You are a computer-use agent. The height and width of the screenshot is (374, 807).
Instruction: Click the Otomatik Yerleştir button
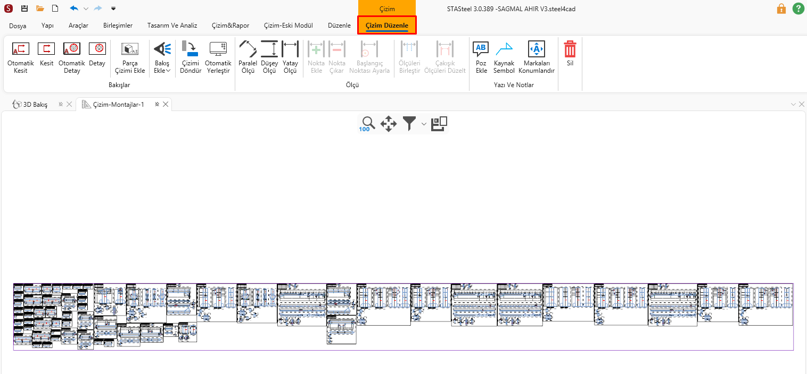pyautogui.click(x=218, y=57)
